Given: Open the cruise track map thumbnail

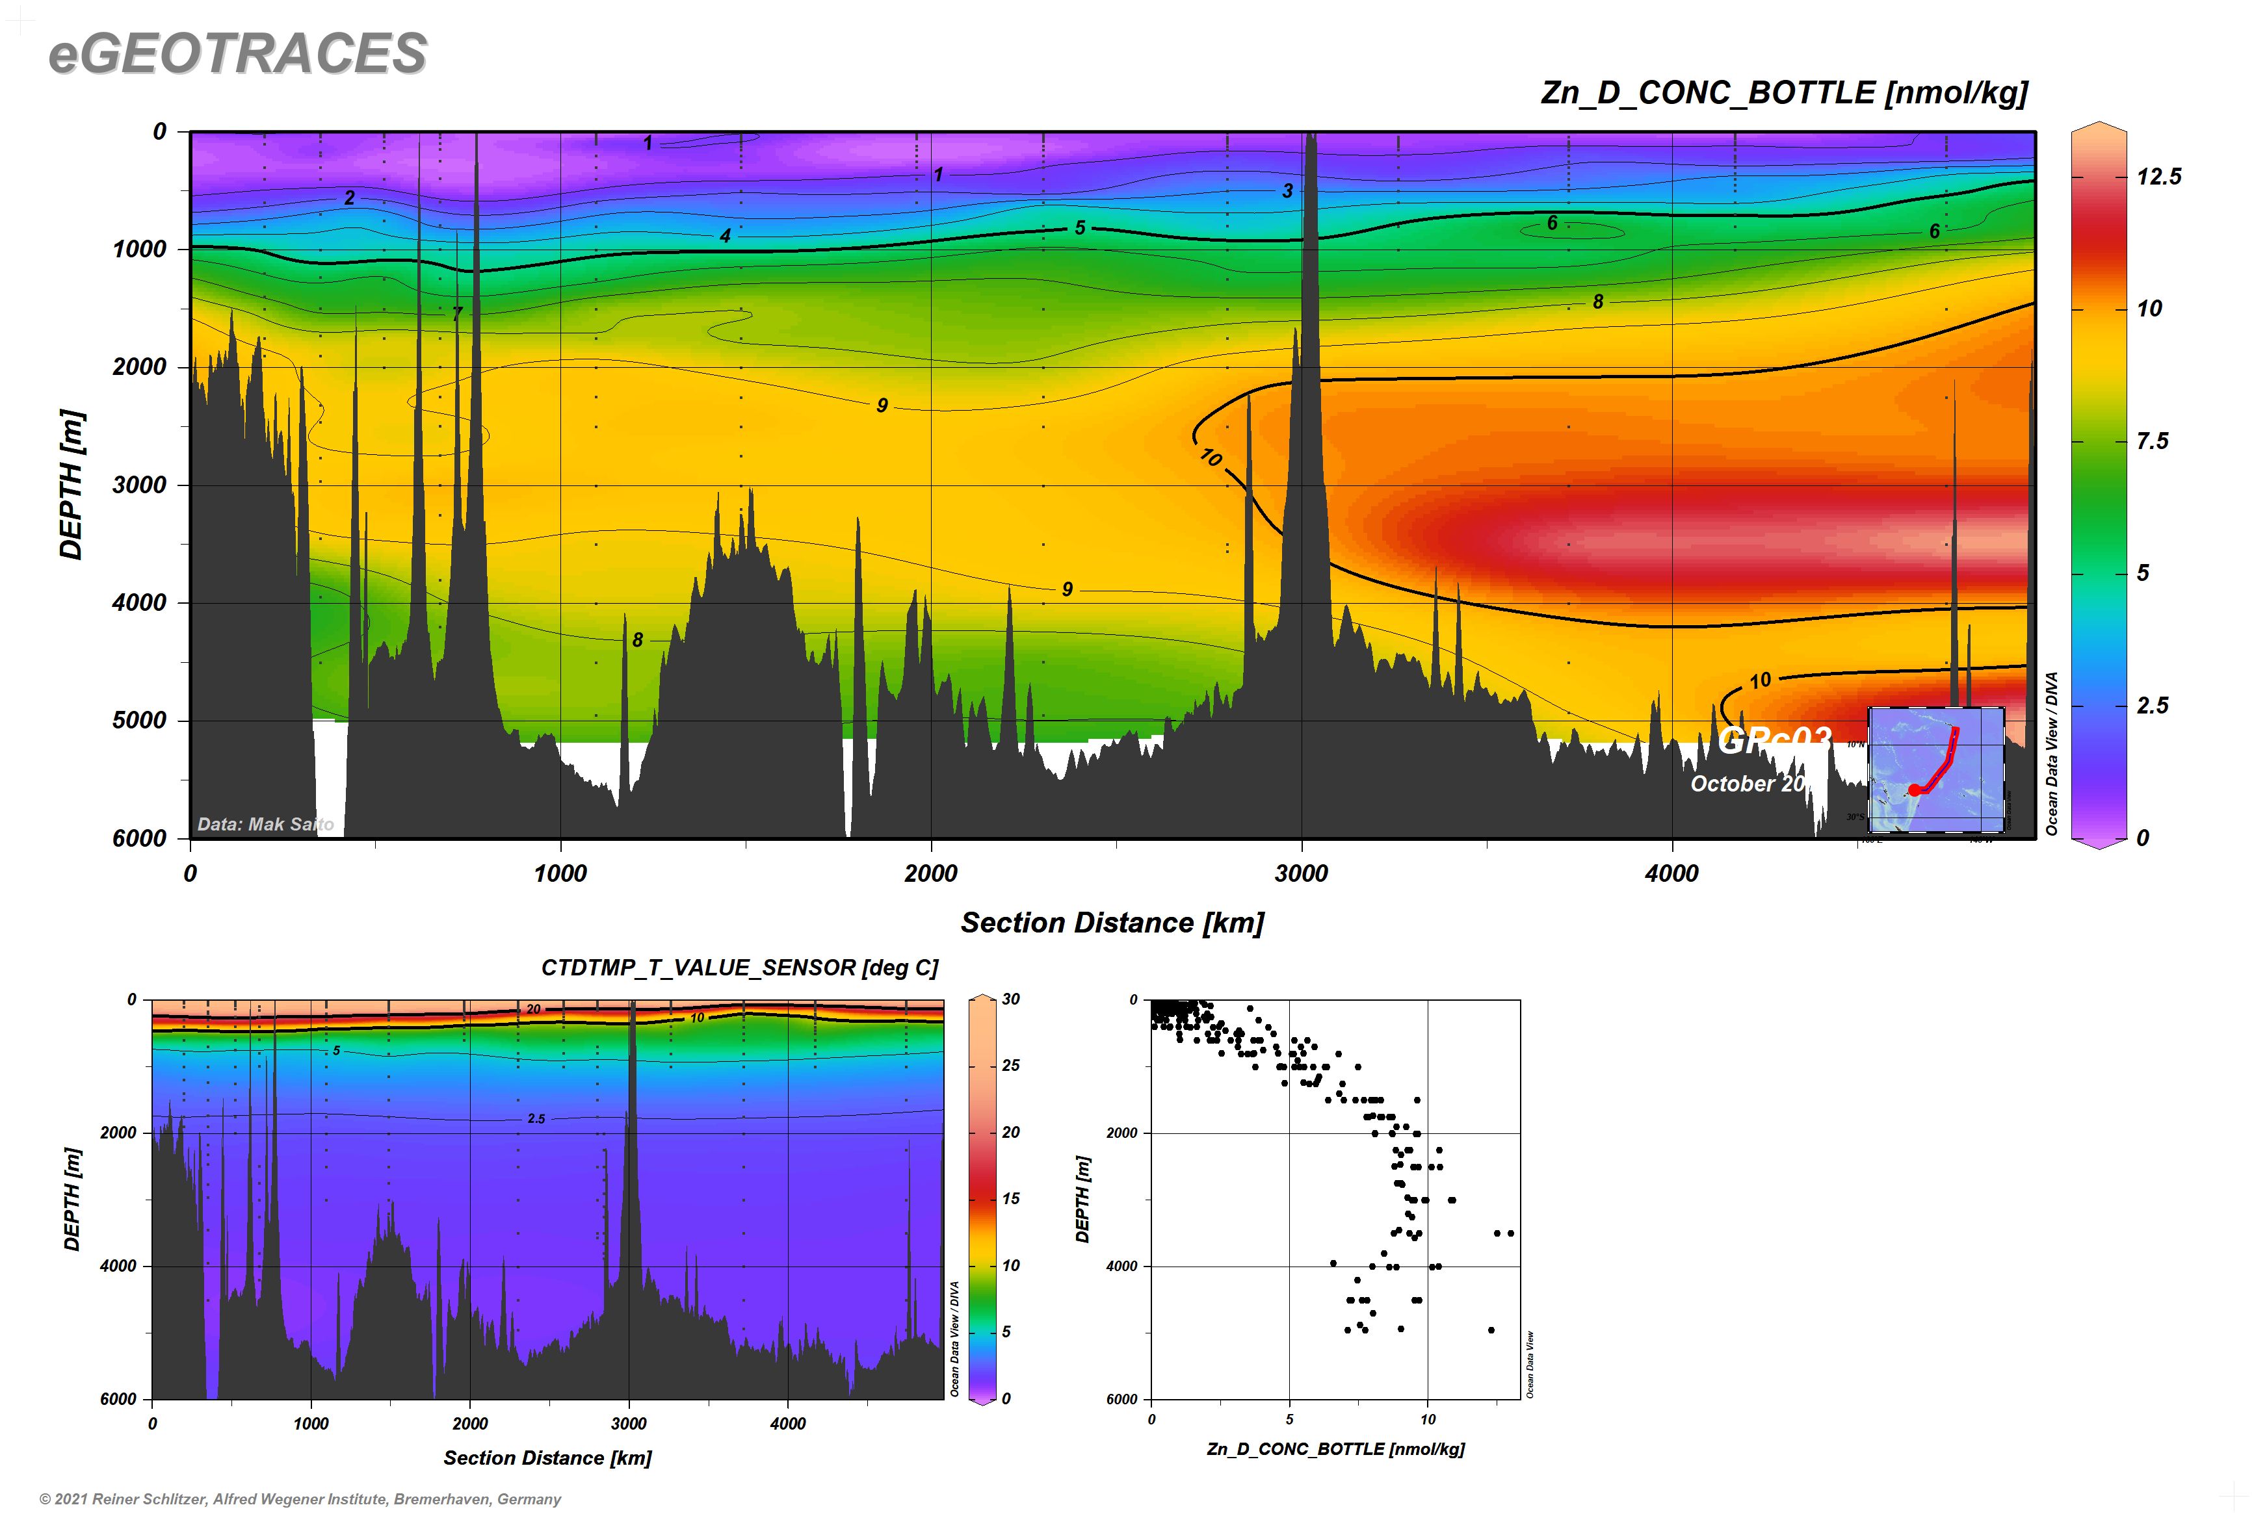Looking at the screenshot, I should pyautogui.click(x=1936, y=769).
